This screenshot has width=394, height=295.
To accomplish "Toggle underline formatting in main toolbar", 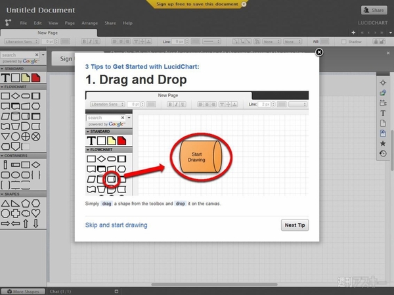I will pyautogui.click(x=97, y=41).
